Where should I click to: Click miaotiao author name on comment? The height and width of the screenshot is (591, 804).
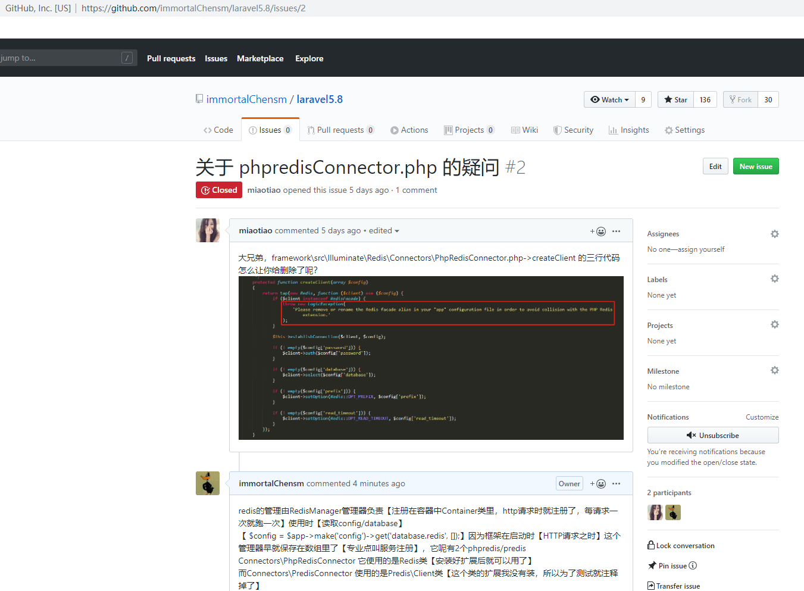point(255,231)
